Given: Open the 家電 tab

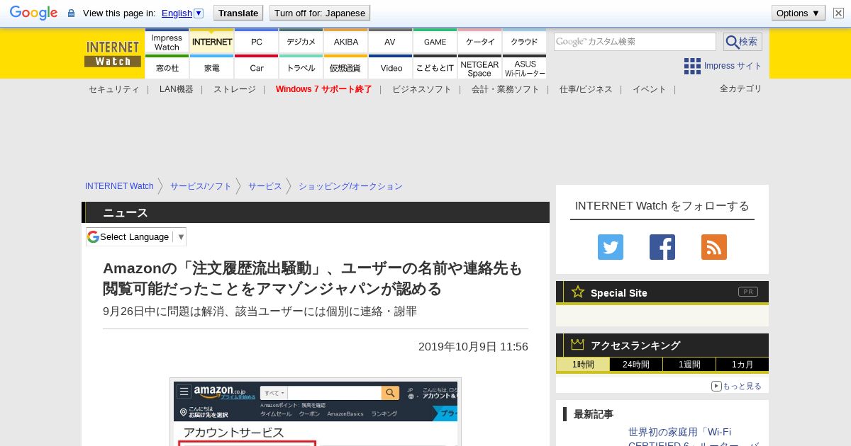Looking at the screenshot, I should coord(211,67).
